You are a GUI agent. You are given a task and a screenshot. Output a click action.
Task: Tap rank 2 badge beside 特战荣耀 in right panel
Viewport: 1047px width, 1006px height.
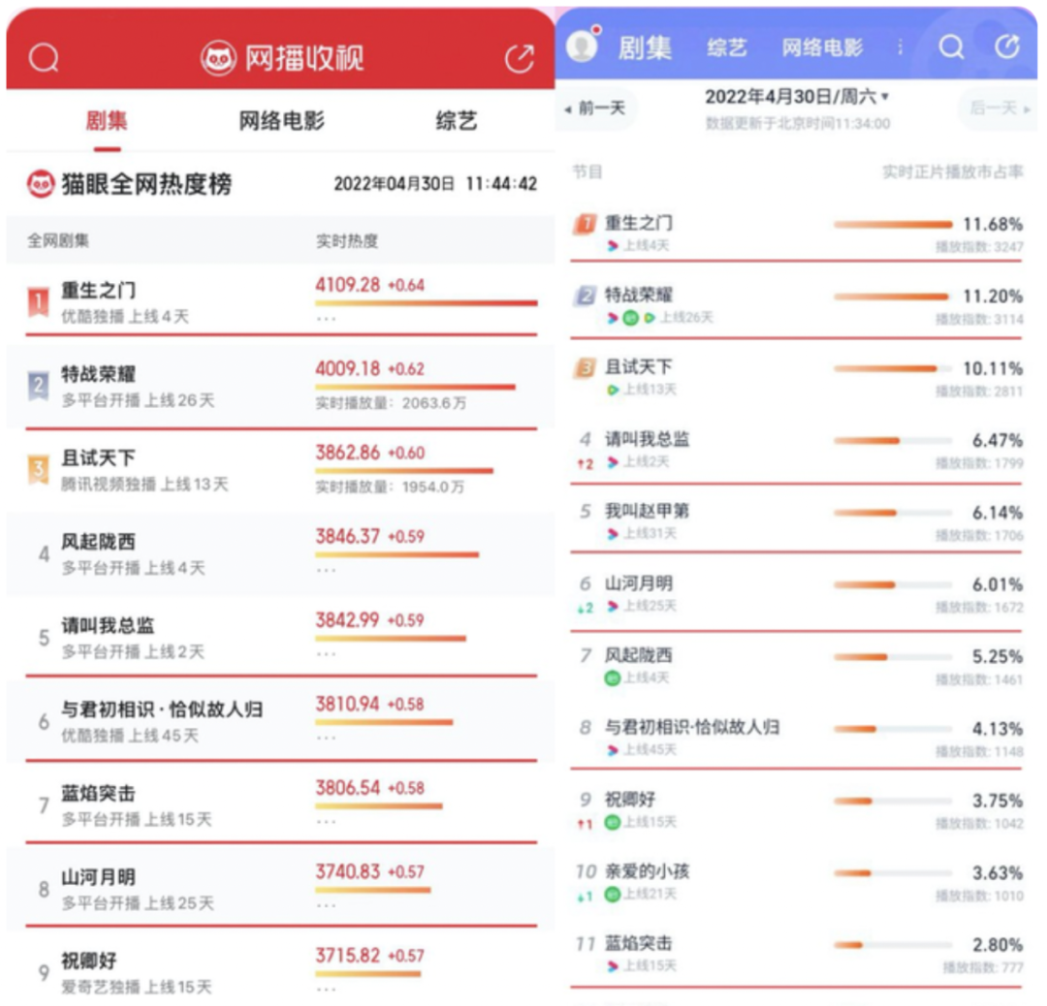click(x=585, y=296)
